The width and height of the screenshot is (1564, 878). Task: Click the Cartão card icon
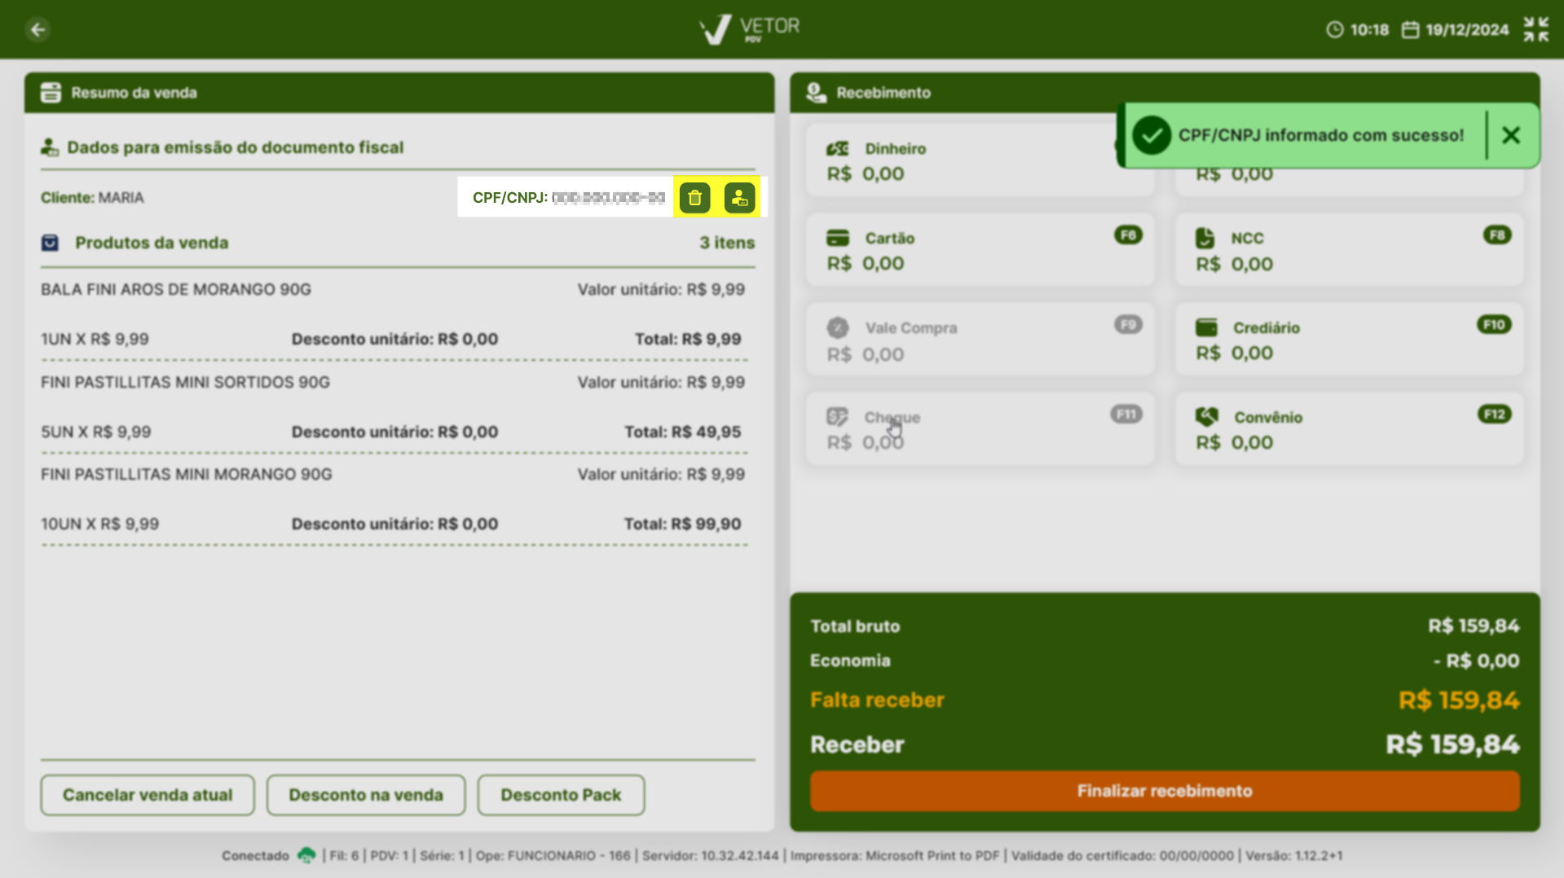(x=837, y=238)
